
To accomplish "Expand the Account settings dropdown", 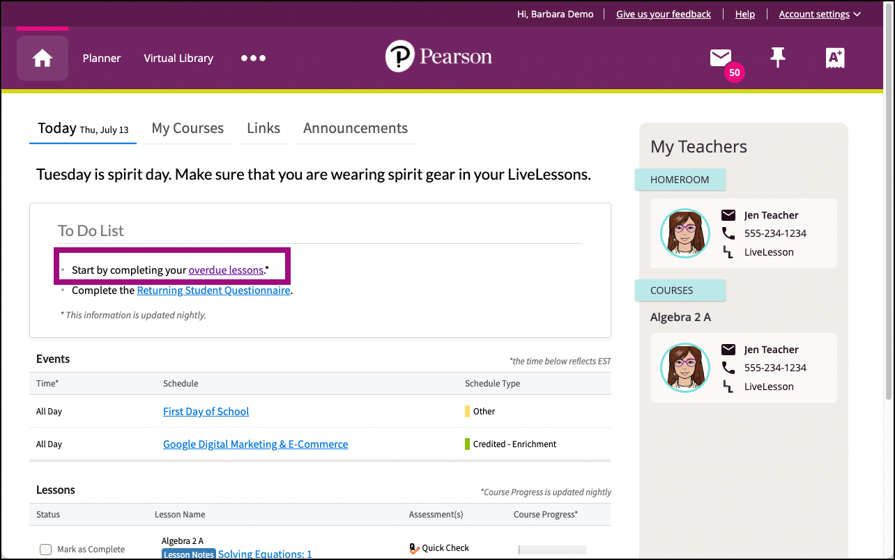I will point(820,14).
